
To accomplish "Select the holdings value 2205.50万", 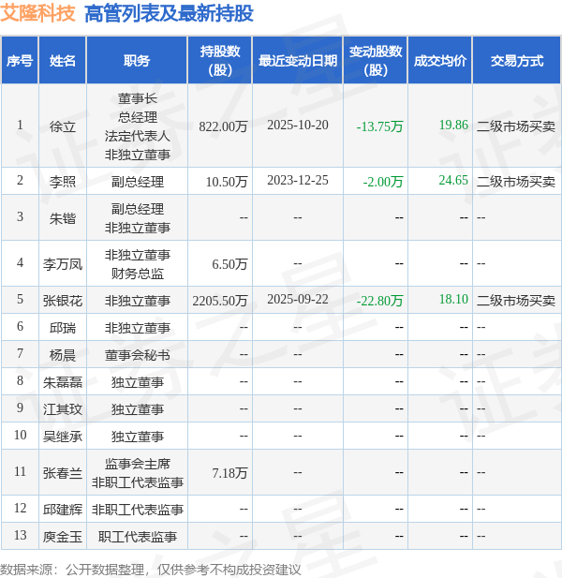I will tap(220, 301).
